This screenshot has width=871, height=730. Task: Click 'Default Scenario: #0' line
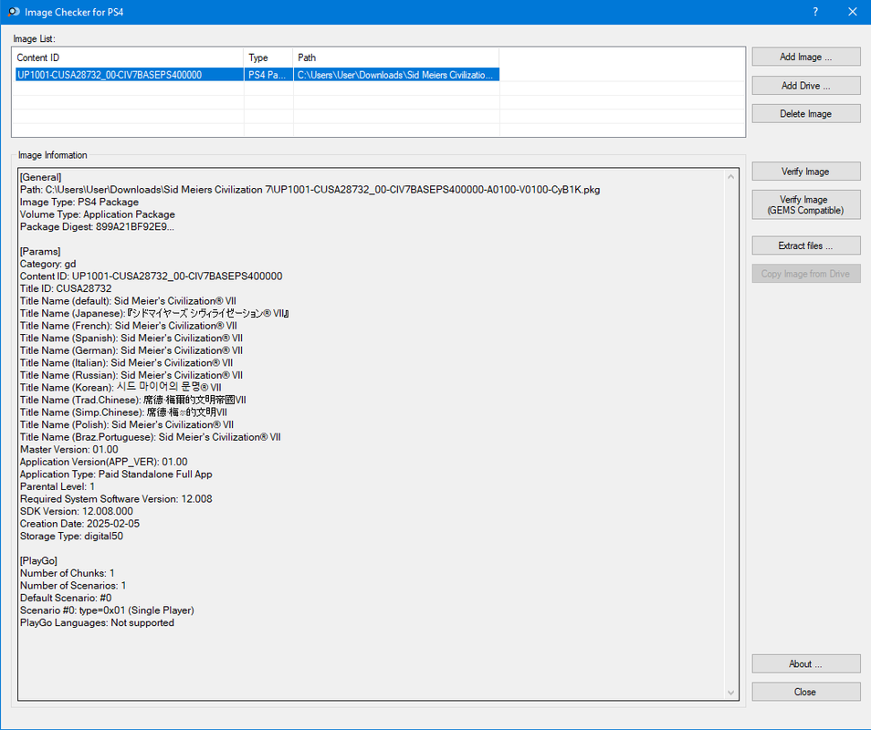click(x=66, y=598)
